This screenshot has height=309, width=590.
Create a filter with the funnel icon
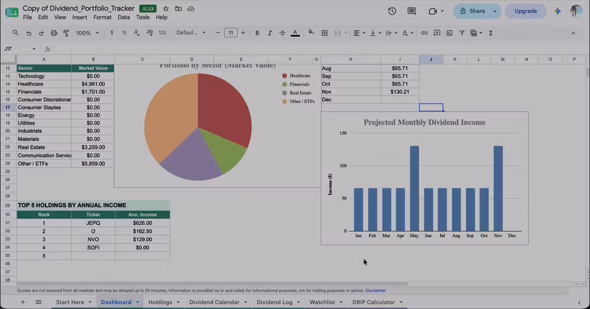pos(462,33)
